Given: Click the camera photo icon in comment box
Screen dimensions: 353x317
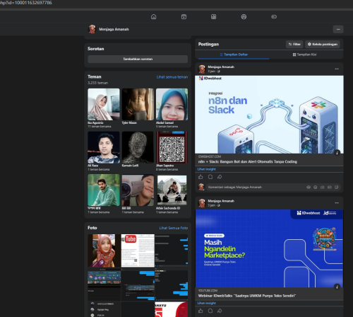Looking at the screenshot, I should click(x=323, y=187).
